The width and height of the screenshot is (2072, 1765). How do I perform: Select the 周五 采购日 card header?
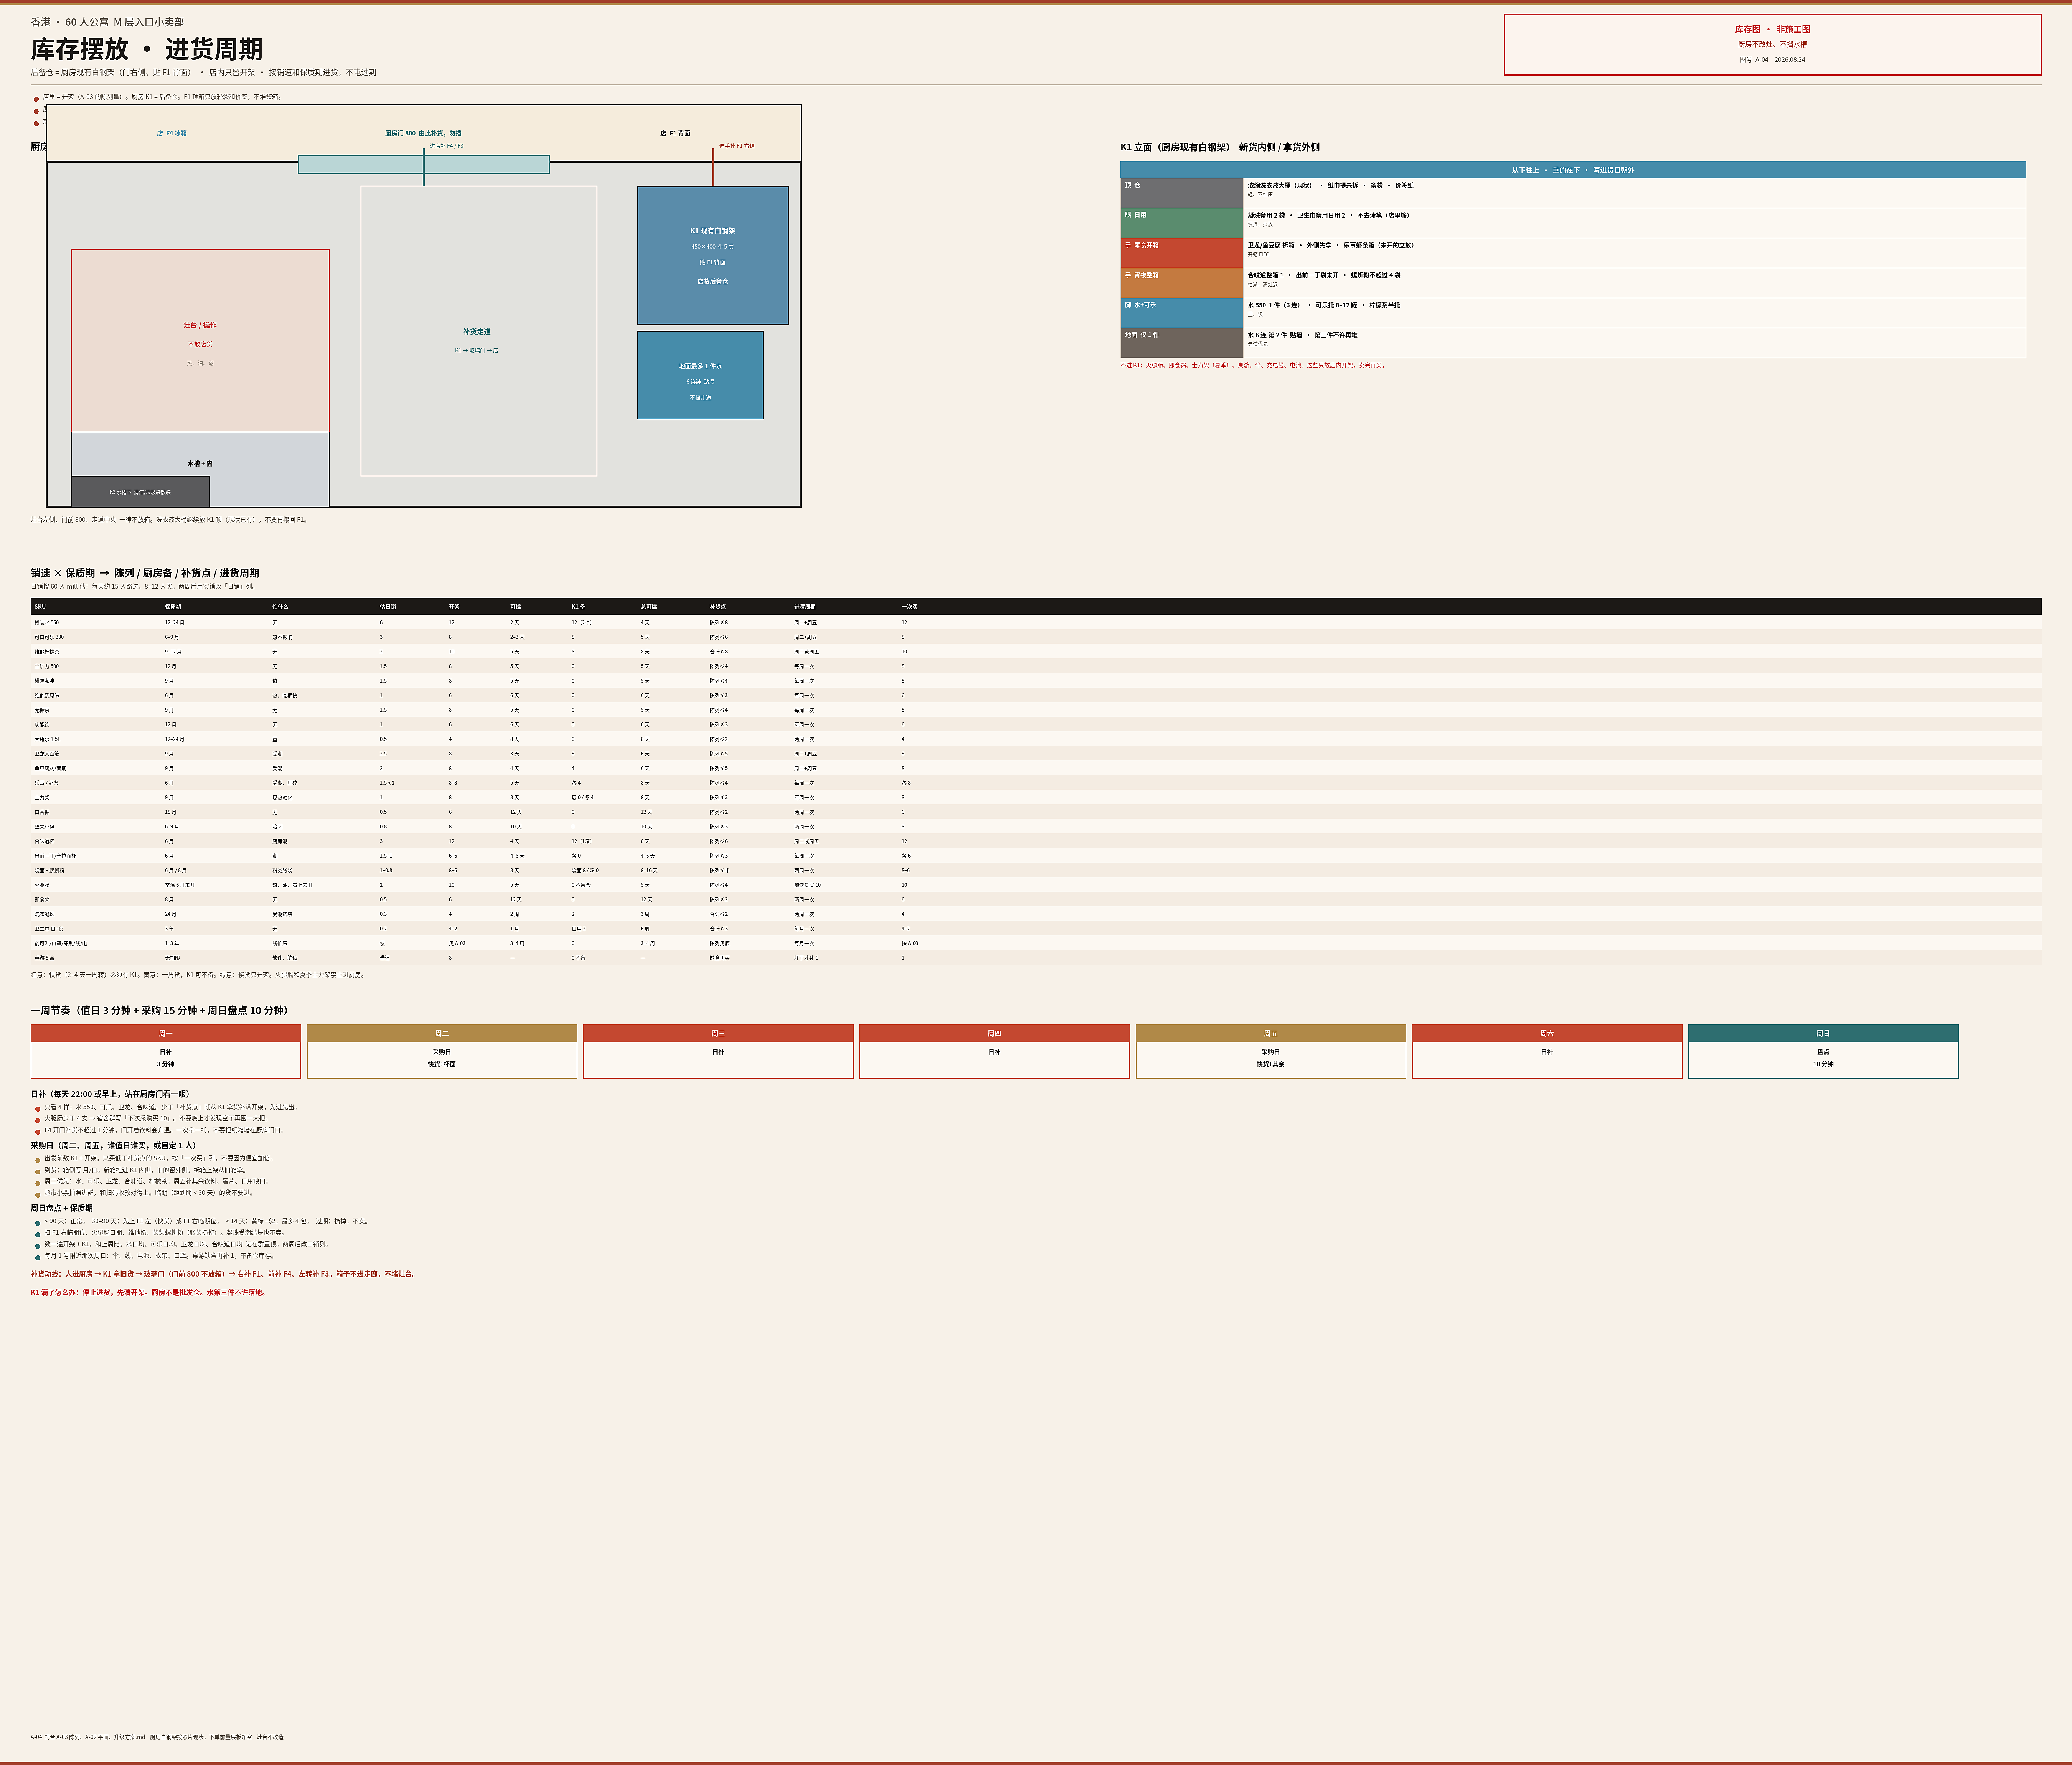1271,1033
